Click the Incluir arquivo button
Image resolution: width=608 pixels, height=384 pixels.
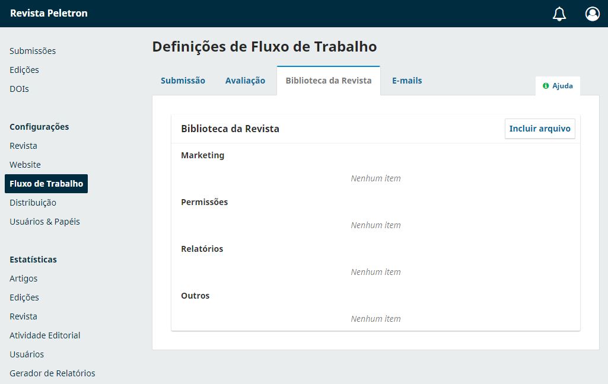coord(539,128)
